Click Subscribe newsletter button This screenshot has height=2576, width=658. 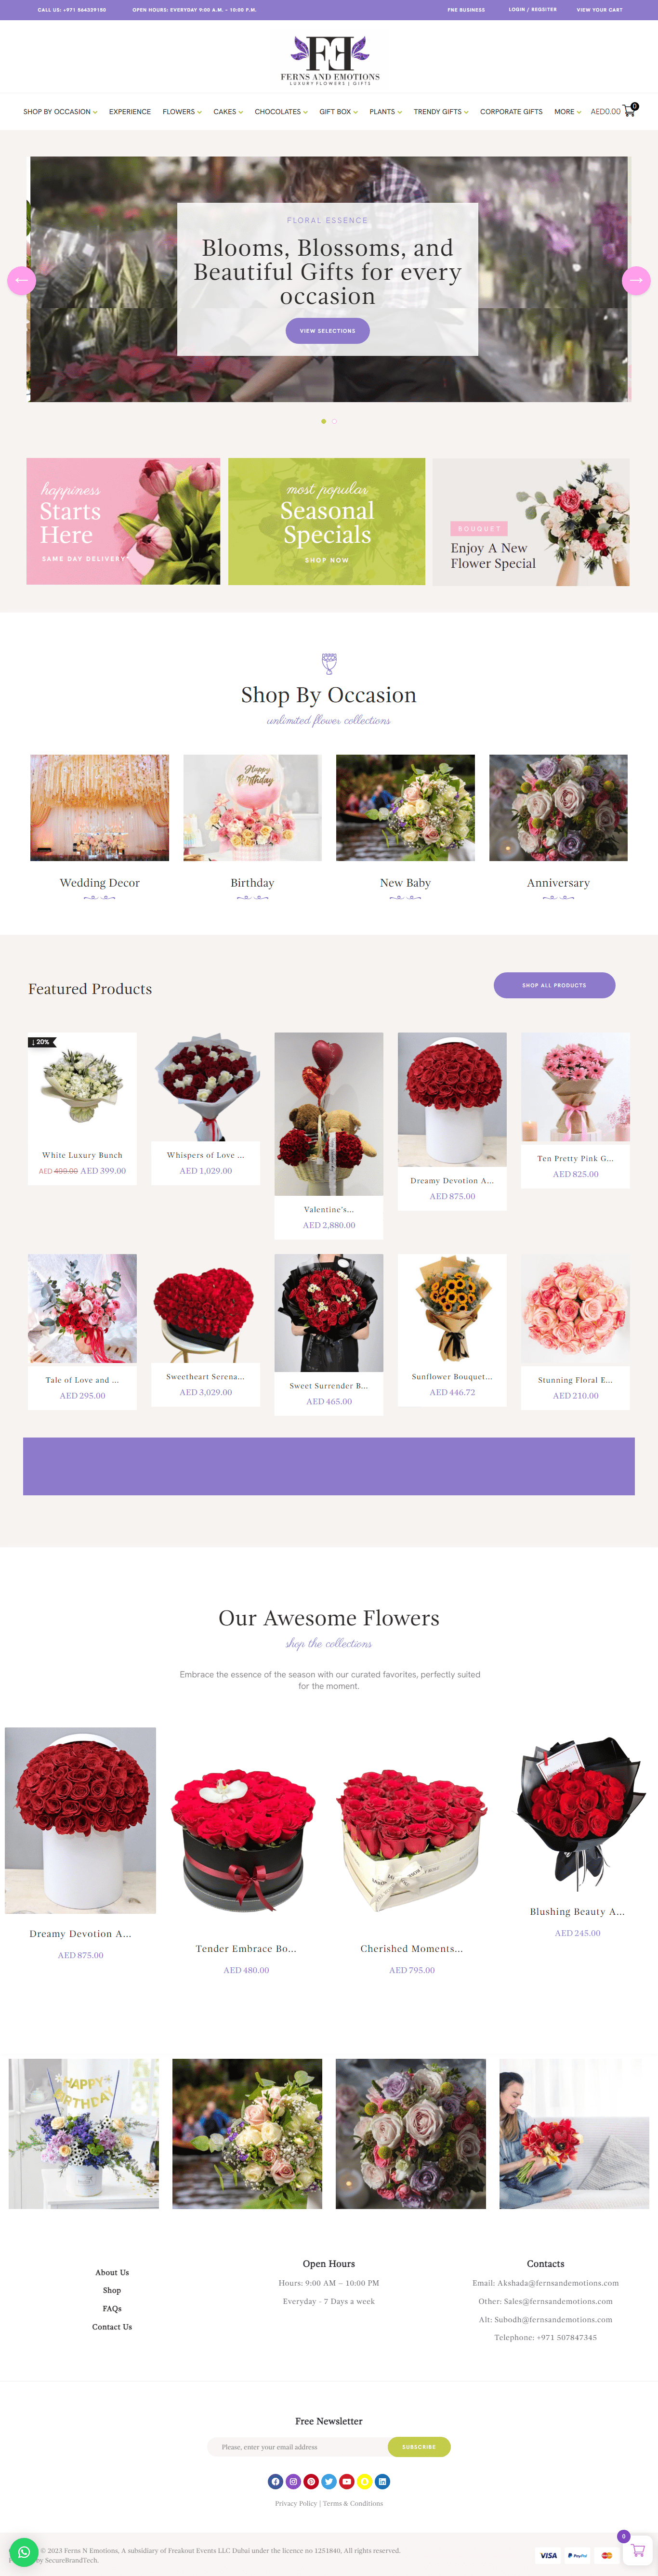[419, 2447]
